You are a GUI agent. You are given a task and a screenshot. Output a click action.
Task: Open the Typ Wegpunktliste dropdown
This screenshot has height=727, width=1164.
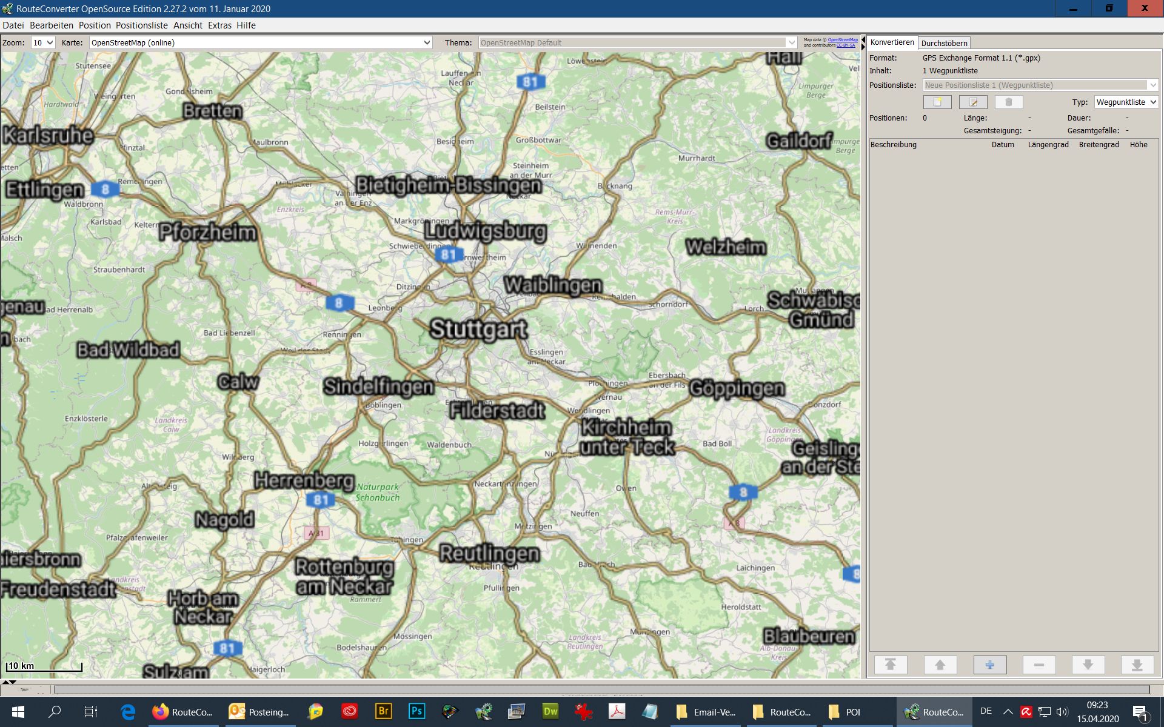coord(1126,102)
